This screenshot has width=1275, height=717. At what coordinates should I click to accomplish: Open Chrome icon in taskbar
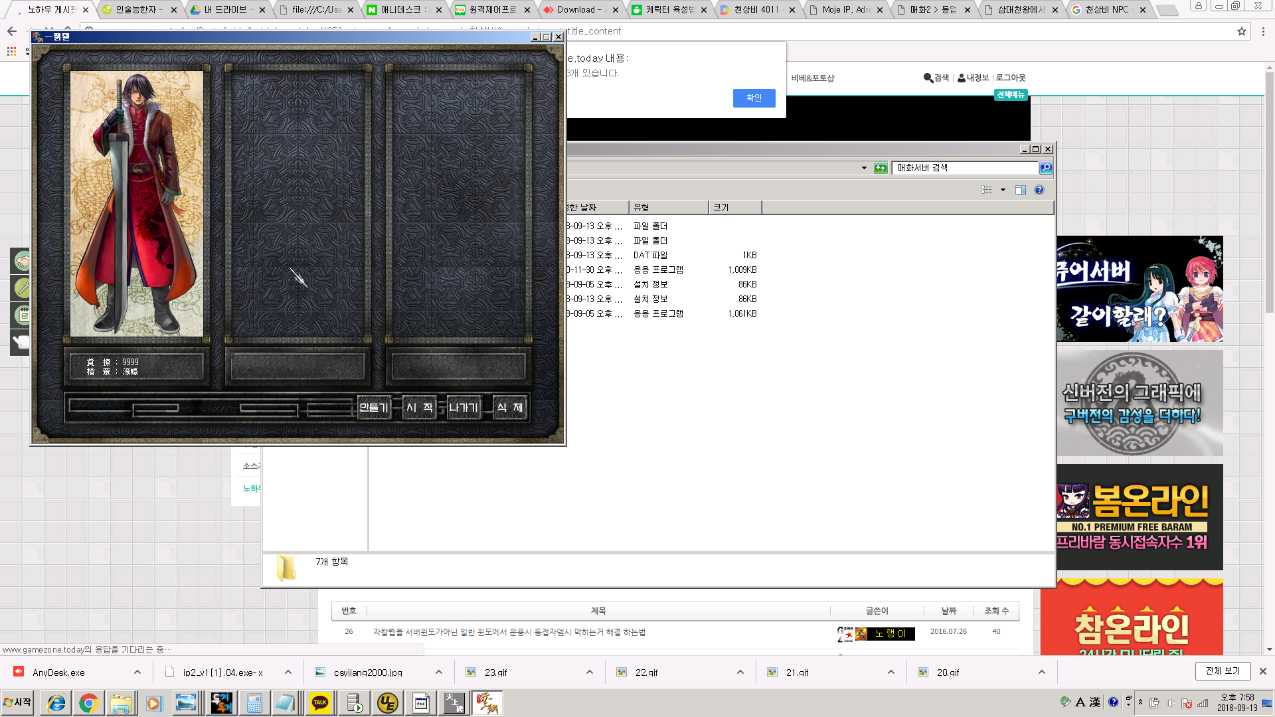click(88, 703)
